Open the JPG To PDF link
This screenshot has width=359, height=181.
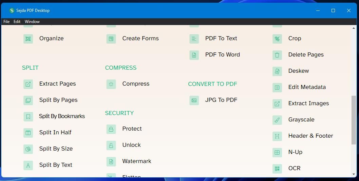click(x=221, y=100)
